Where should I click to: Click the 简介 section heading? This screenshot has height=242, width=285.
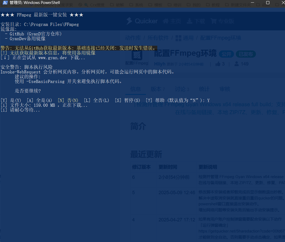138,126
